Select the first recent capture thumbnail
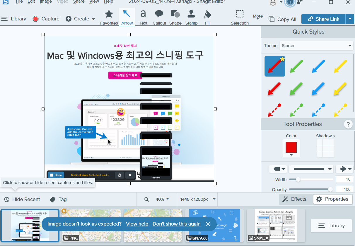Screen dimensions: 355x246 pyautogui.click(x=30, y=226)
